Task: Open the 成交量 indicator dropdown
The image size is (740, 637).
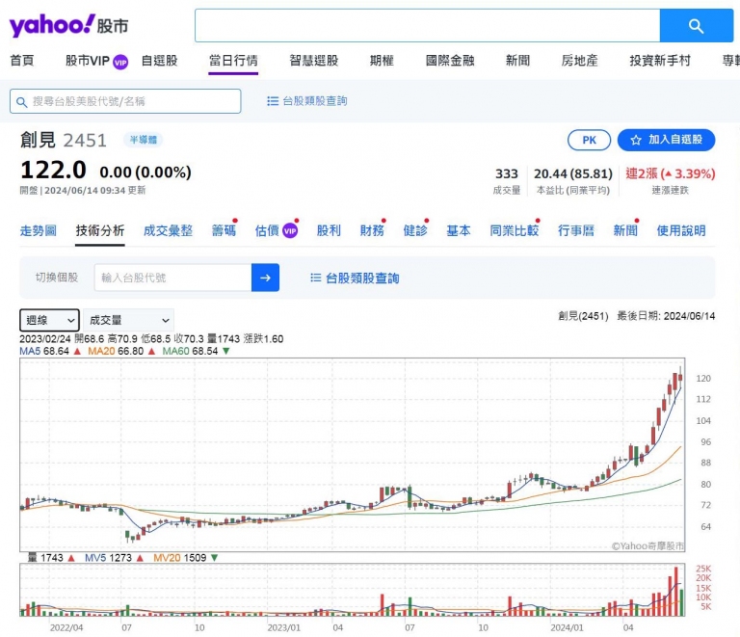Action: 128,320
